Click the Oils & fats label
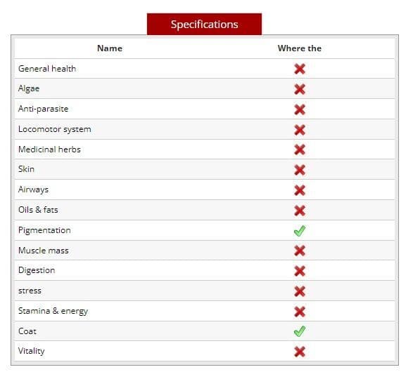The height and width of the screenshot is (379, 406). [x=38, y=210]
